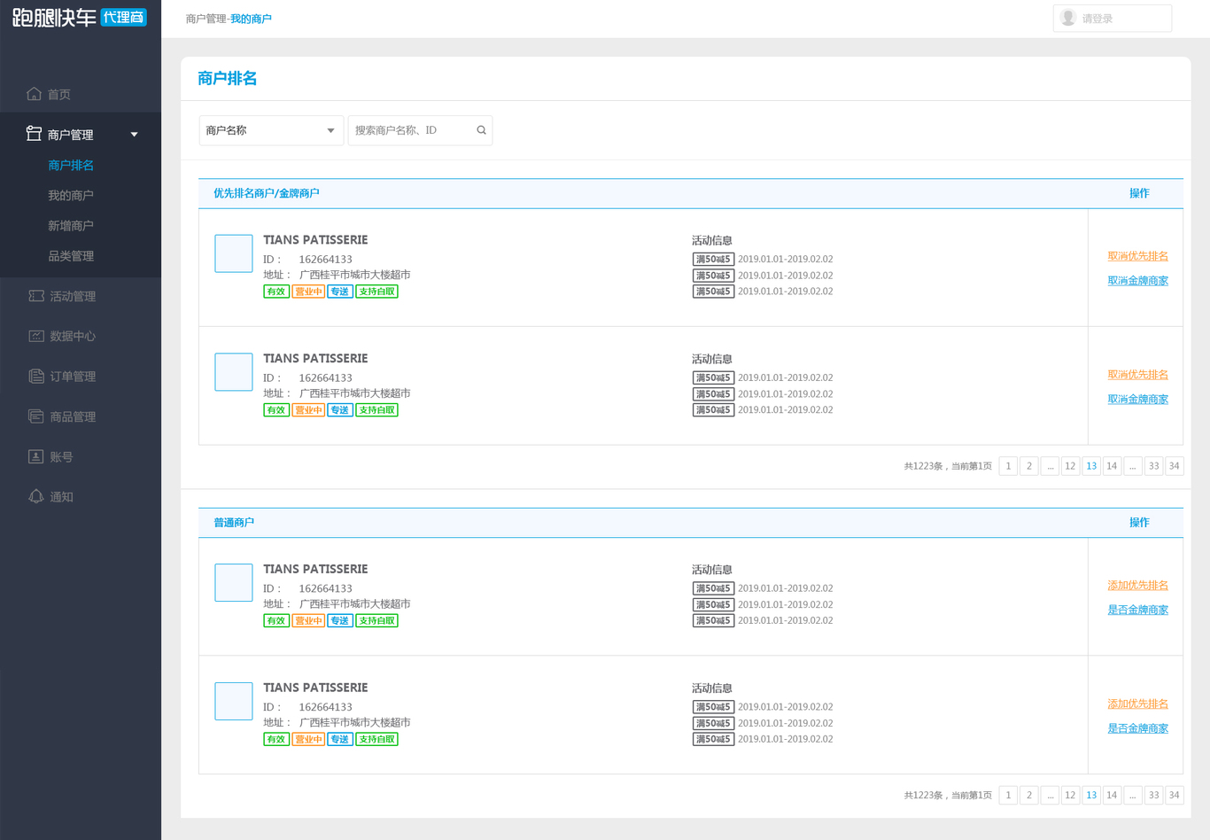Click 优先排名商户/金牌商户 section header
The image size is (1210, 840).
[x=267, y=193]
